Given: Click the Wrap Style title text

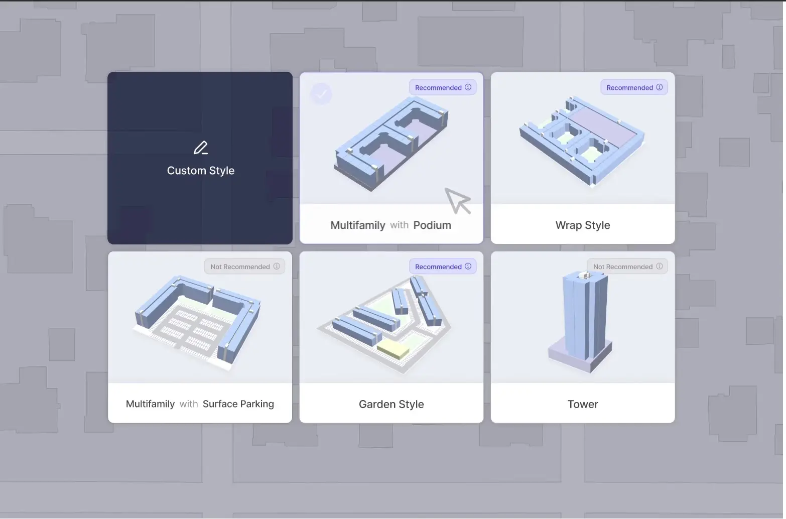Looking at the screenshot, I should [583, 225].
